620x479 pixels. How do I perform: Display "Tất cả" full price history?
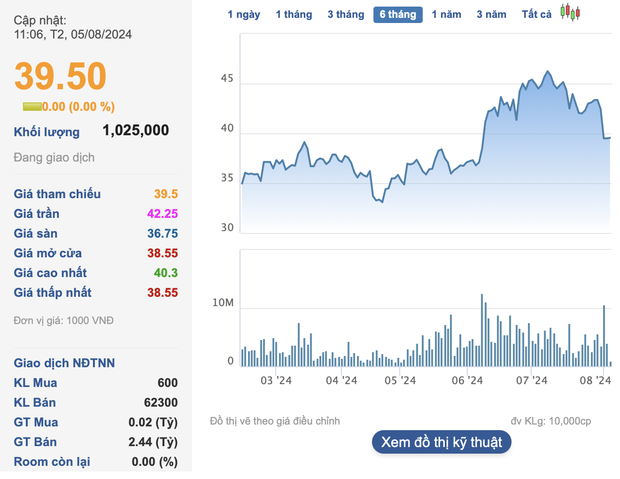(x=536, y=14)
